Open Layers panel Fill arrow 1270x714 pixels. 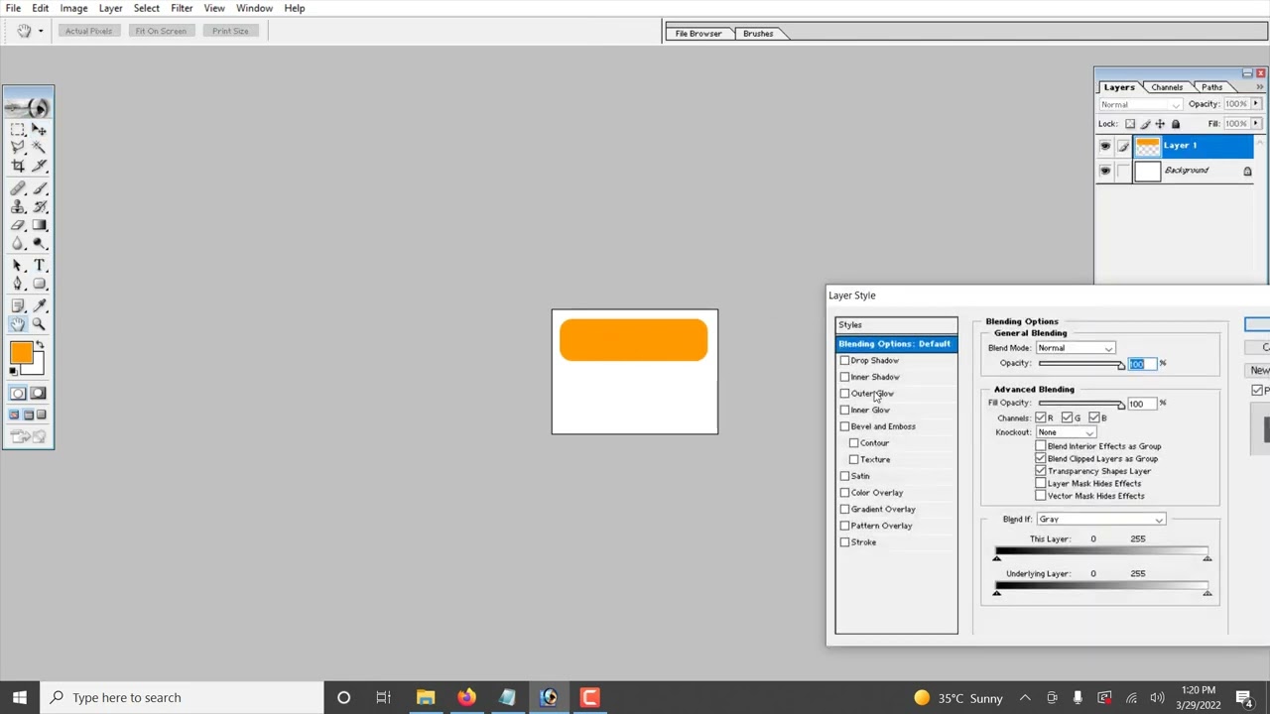click(1255, 124)
